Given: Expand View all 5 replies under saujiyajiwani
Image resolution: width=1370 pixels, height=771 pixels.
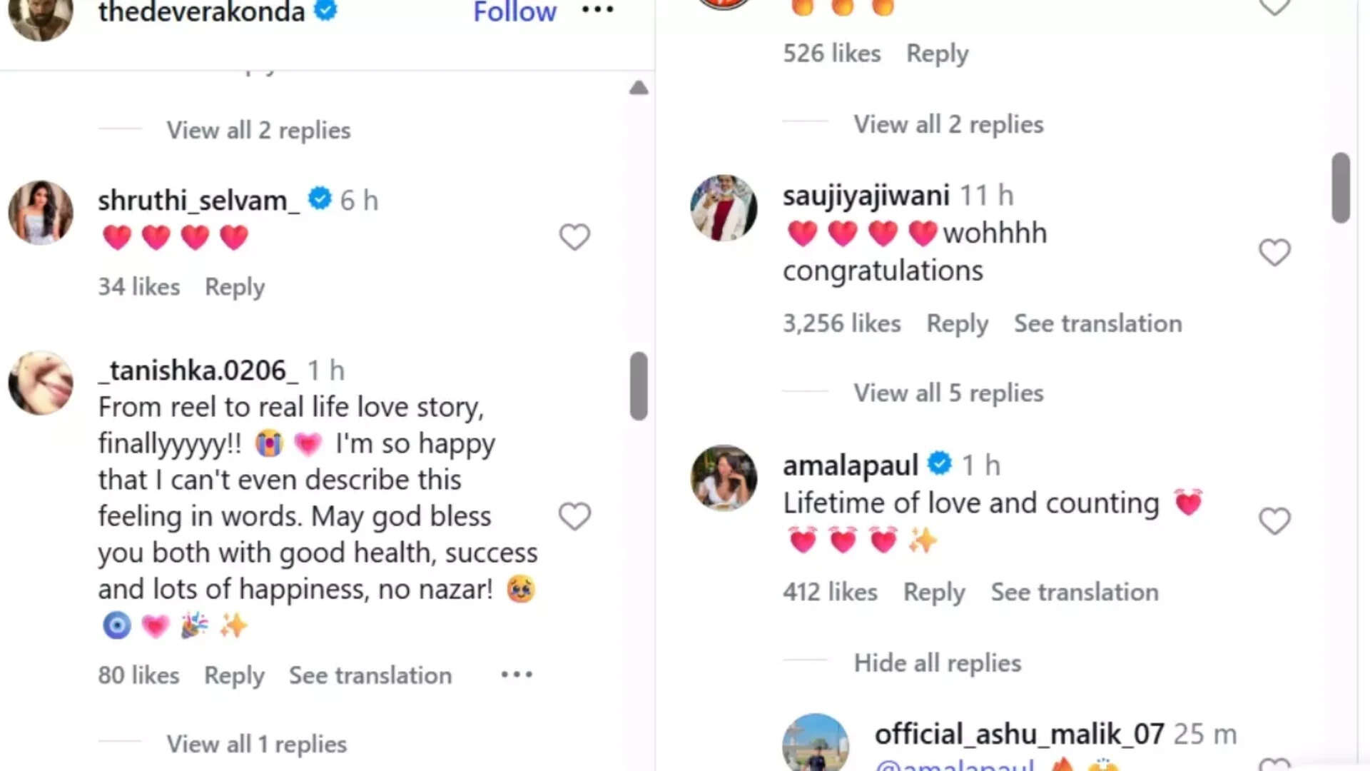Looking at the screenshot, I should tap(948, 393).
